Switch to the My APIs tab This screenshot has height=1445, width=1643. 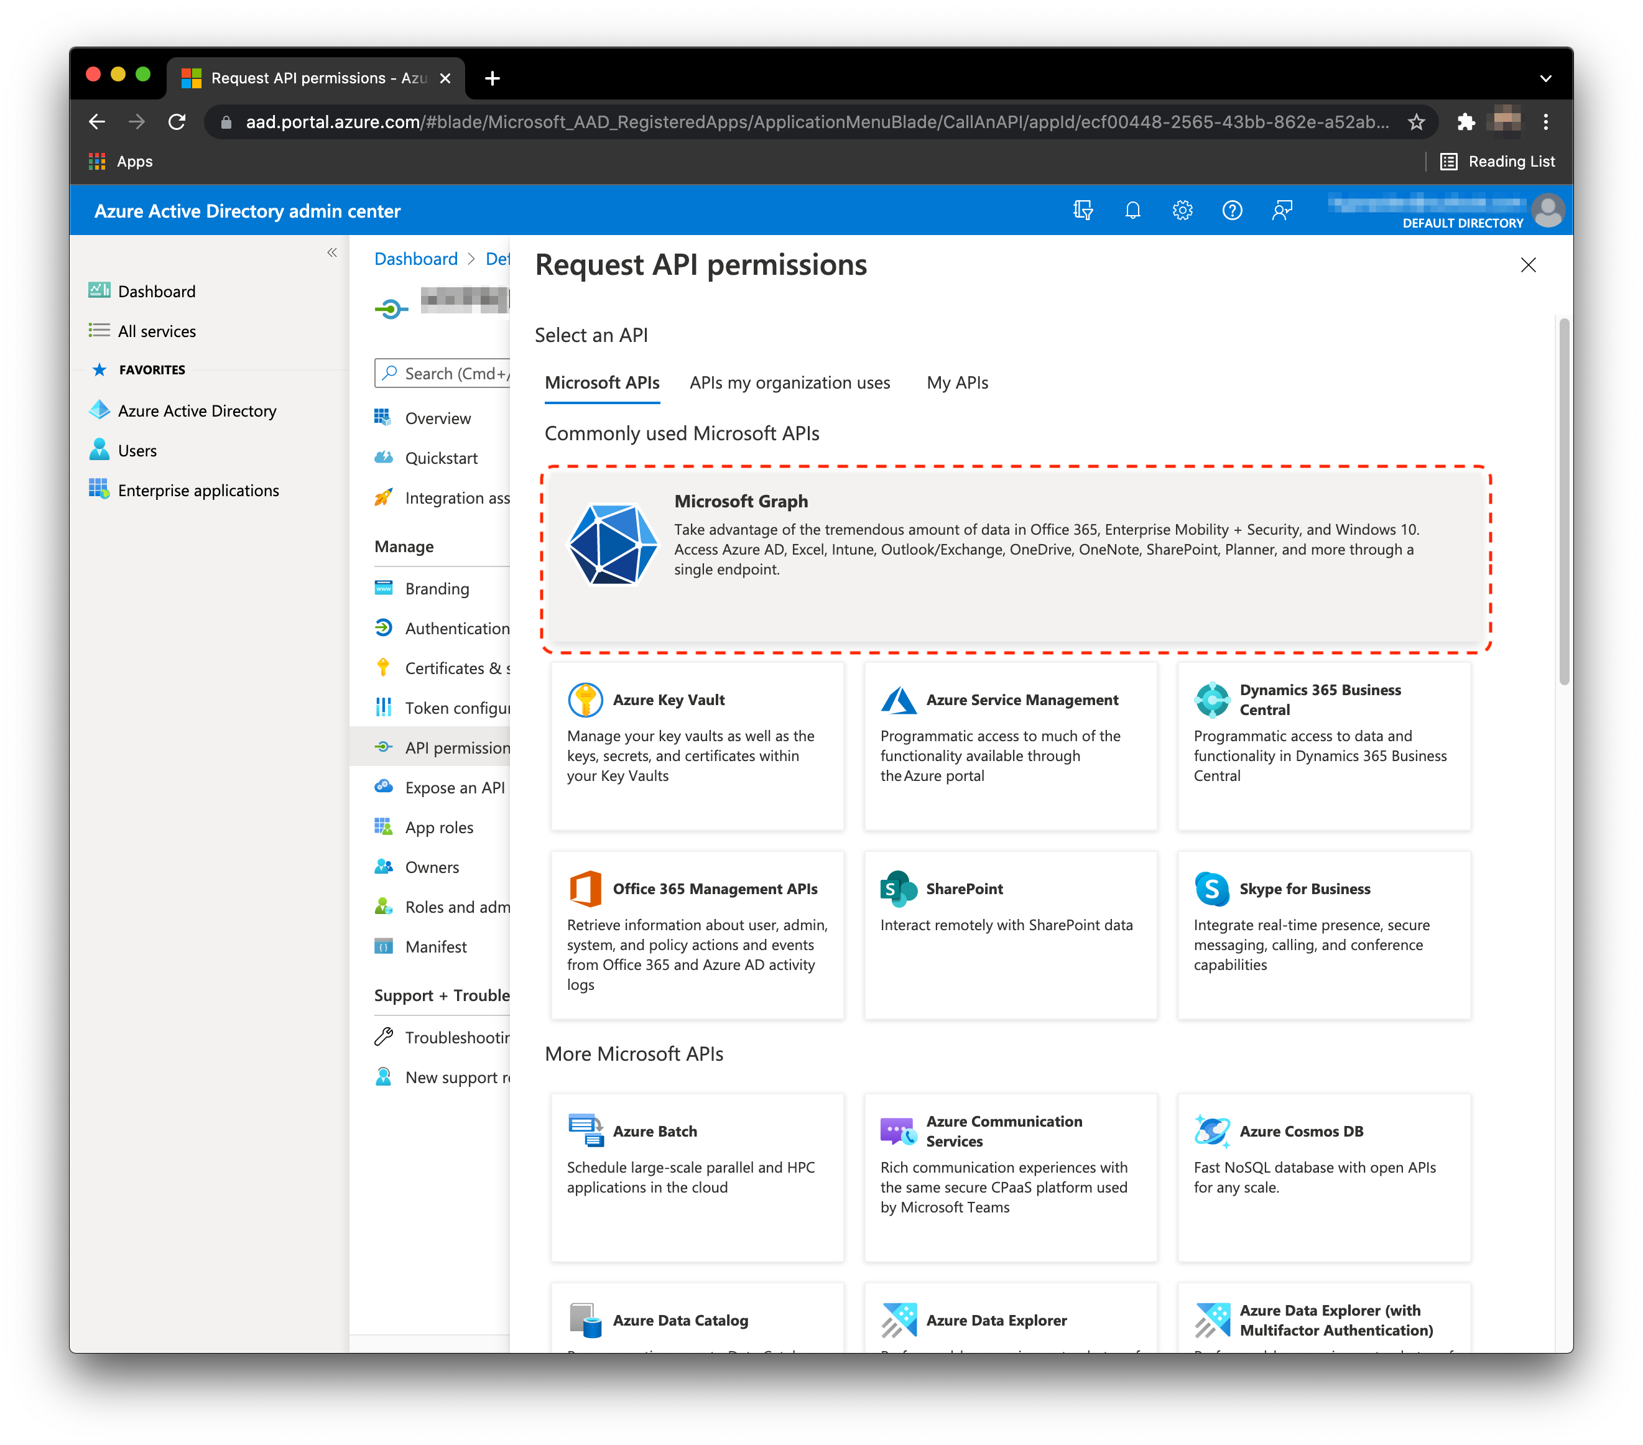(x=956, y=384)
